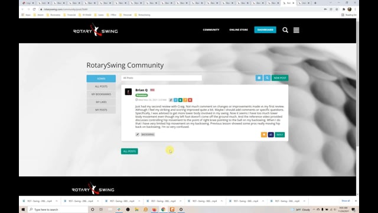Like the post with the thumbs-up button
This screenshot has height=213, width=378.
pyautogui.click(x=271, y=134)
